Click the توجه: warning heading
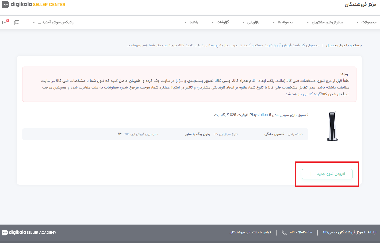The height and width of the screenshot is (243, 380). pos(345,74)
